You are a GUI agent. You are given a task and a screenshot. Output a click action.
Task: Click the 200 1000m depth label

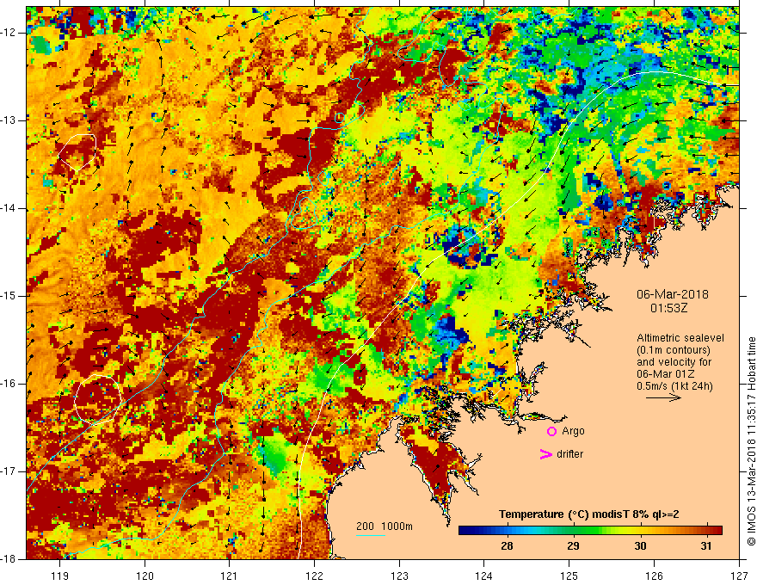(385, 526)
